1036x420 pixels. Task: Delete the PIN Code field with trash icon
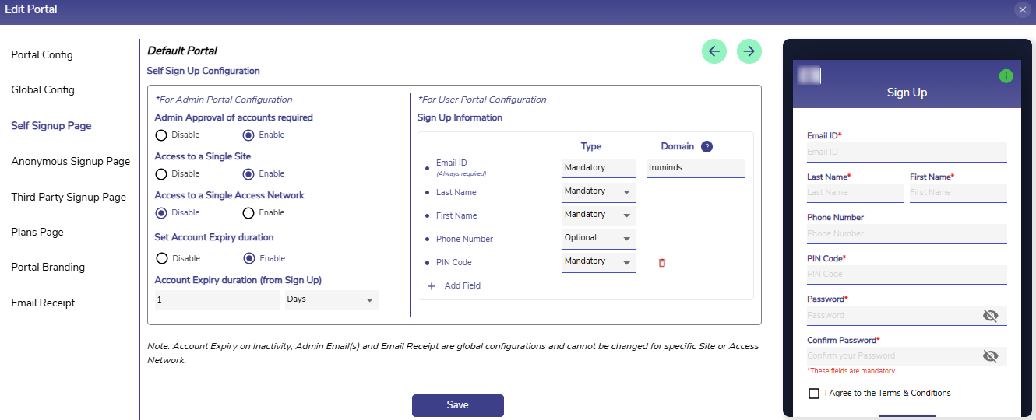(x=662, y=263)
